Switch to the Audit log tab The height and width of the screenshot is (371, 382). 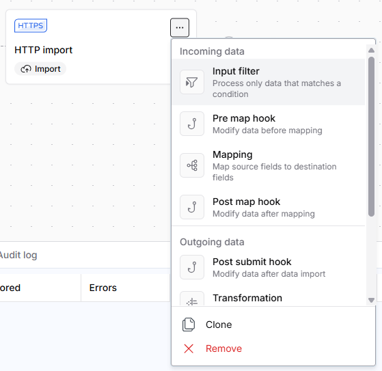tap(18, 255)
